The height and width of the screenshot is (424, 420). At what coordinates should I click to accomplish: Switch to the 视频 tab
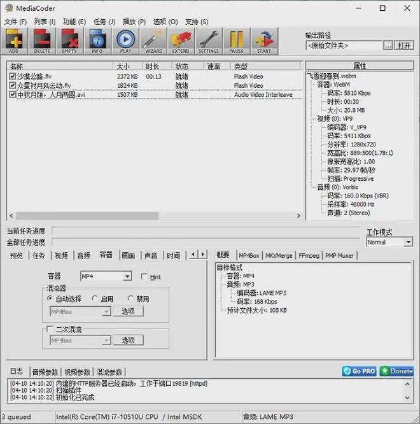(61, 255)
